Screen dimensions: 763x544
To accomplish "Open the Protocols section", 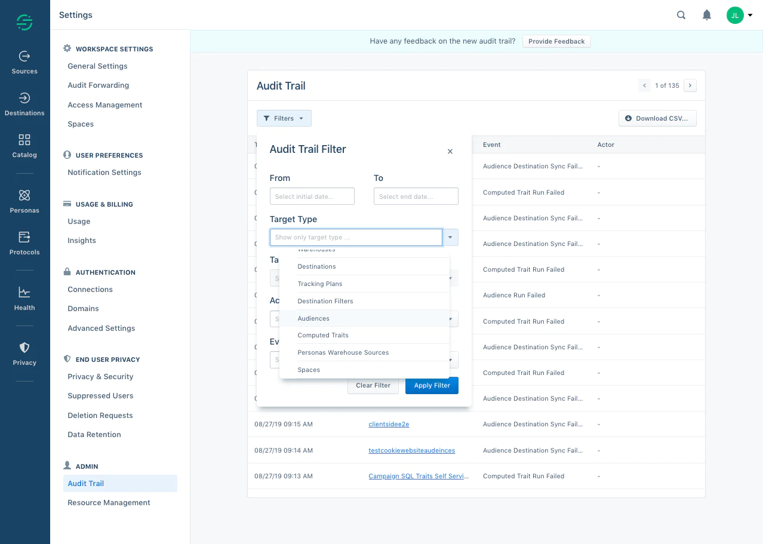I will pyautogui.click(x=24, y=242).
